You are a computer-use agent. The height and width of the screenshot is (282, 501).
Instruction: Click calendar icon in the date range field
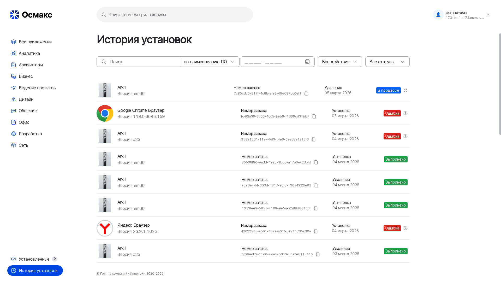click(307, 62)
